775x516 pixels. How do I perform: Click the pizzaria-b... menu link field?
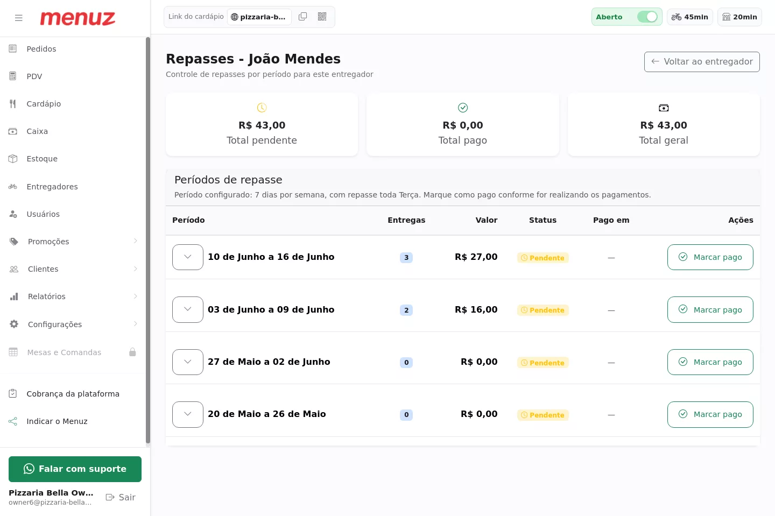(259, 17)
